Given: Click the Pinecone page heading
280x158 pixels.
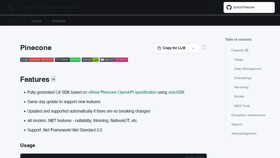Looking at the screenshot, I should pos(36,48).
